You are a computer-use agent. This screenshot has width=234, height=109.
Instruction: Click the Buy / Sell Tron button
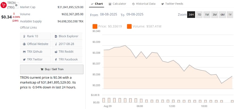click(52, 69)
